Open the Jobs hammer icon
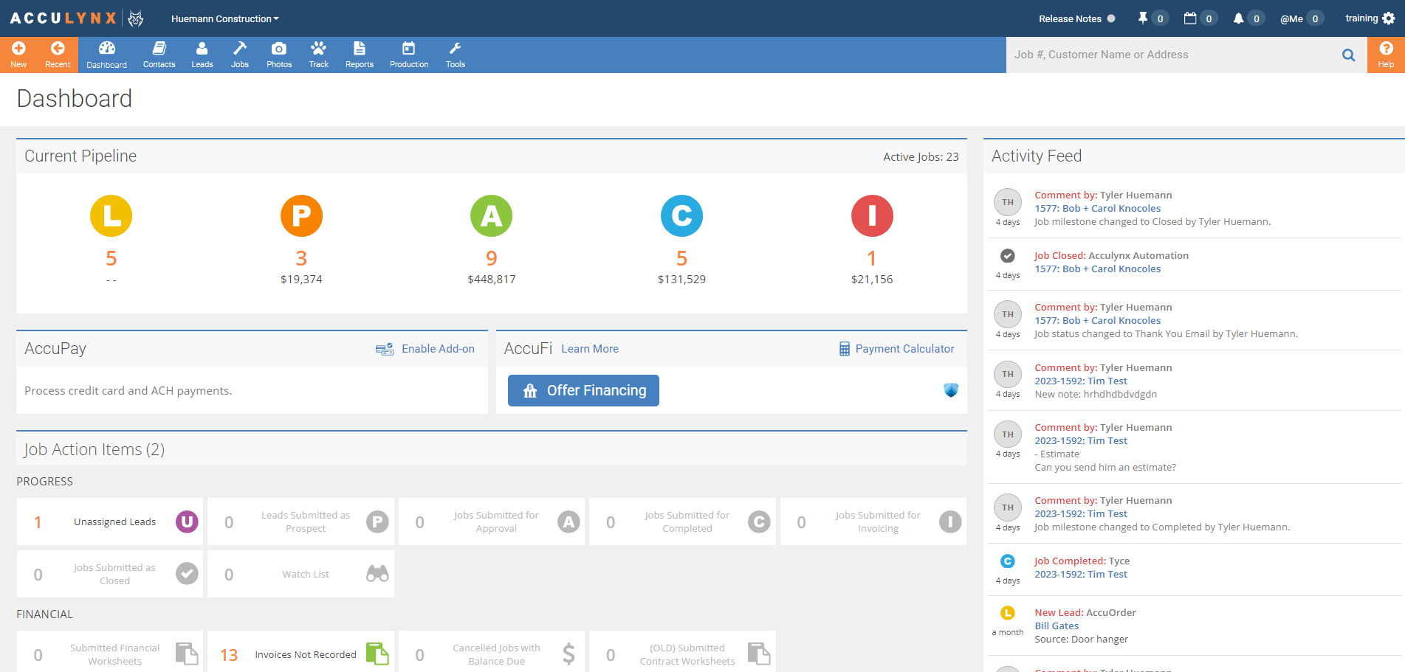The width and height of the screenshot is (1405, 672). click(x=240, y=48)
